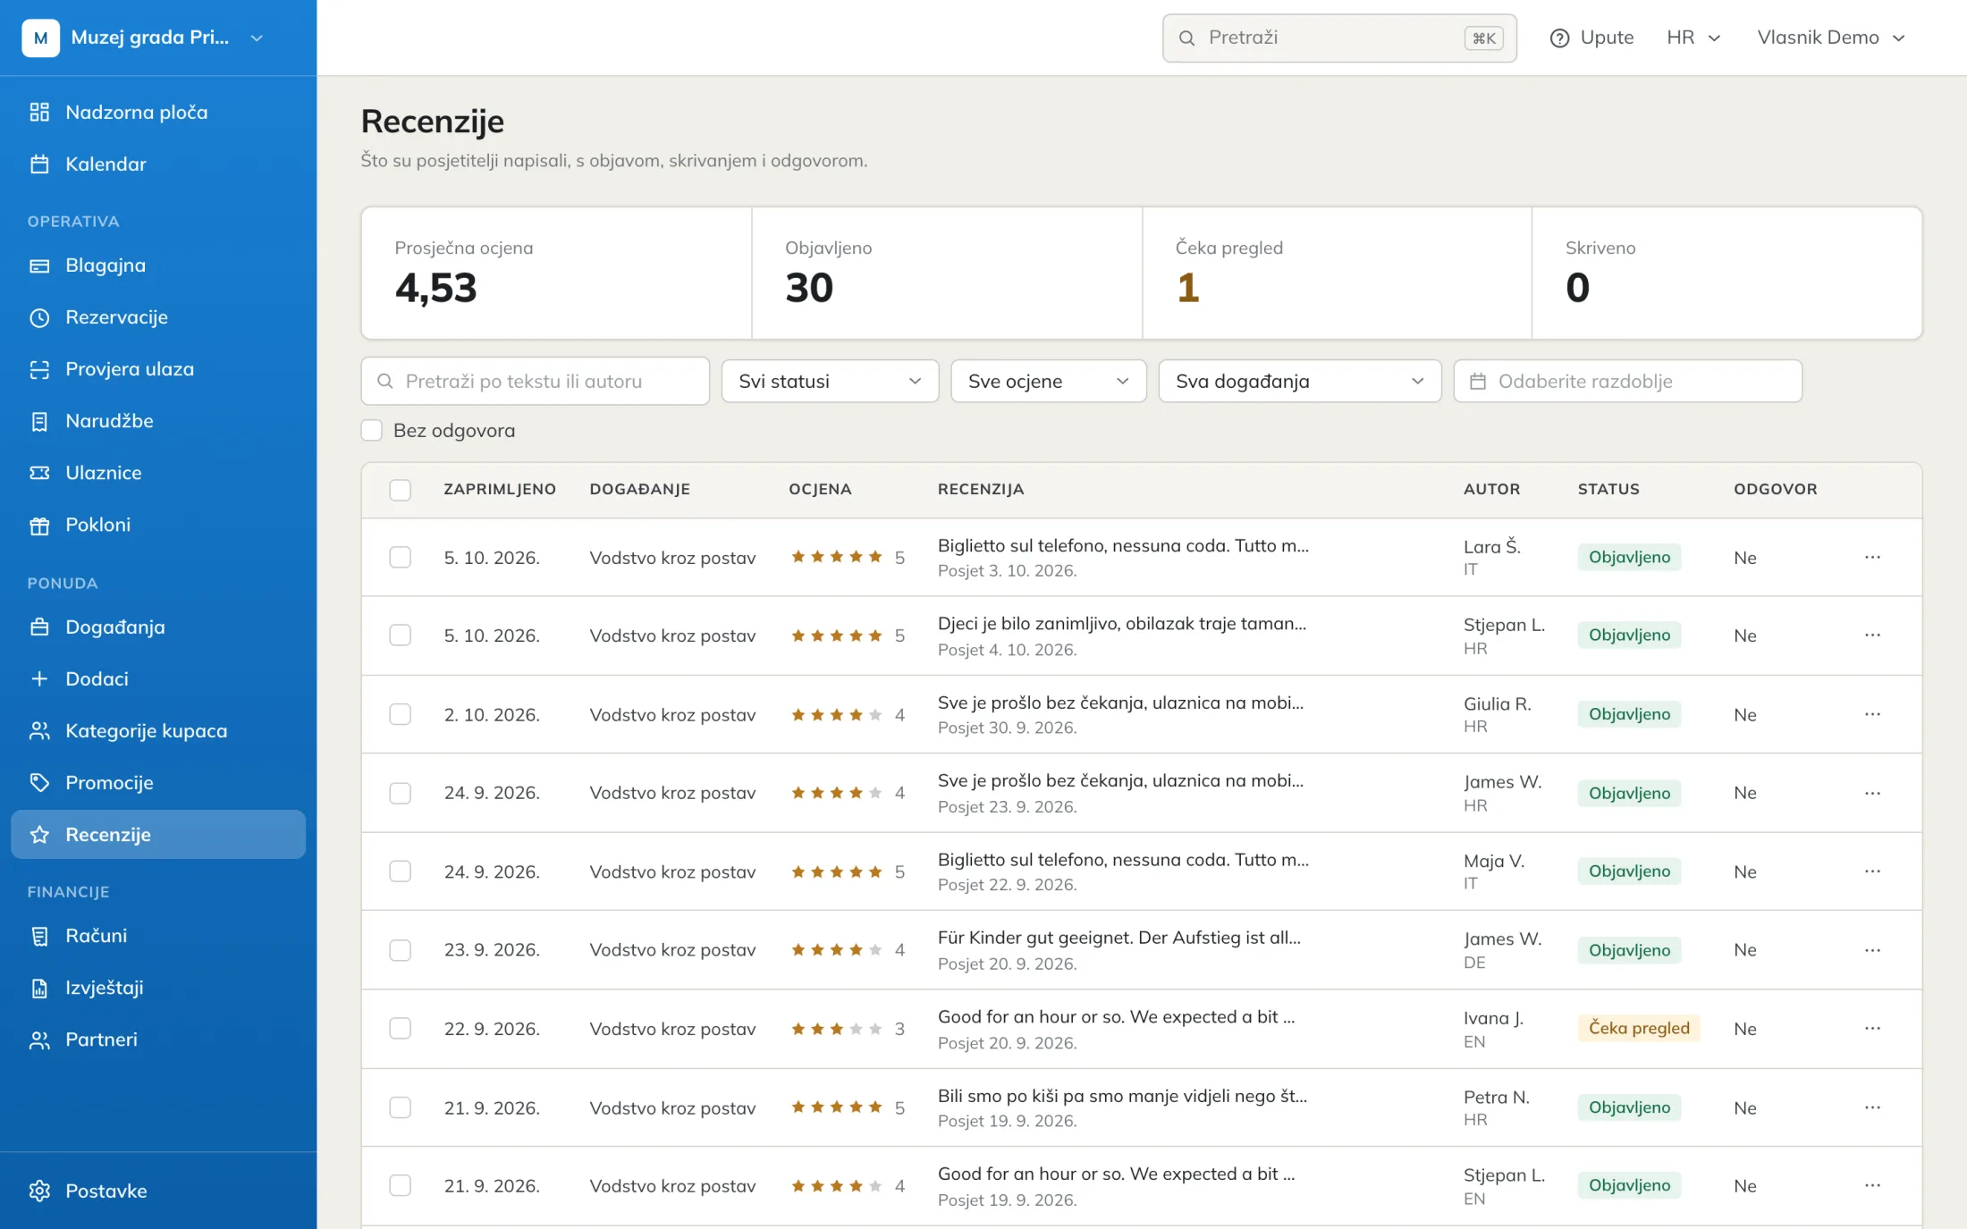The height and width of the screenshot is (1229, 1967).
Task: Switch language using the HR selector
Action: click(1693, 38)
